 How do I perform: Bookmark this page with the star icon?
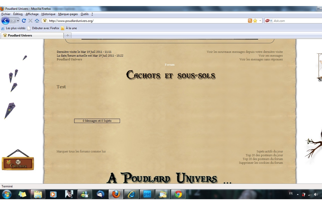255,21
